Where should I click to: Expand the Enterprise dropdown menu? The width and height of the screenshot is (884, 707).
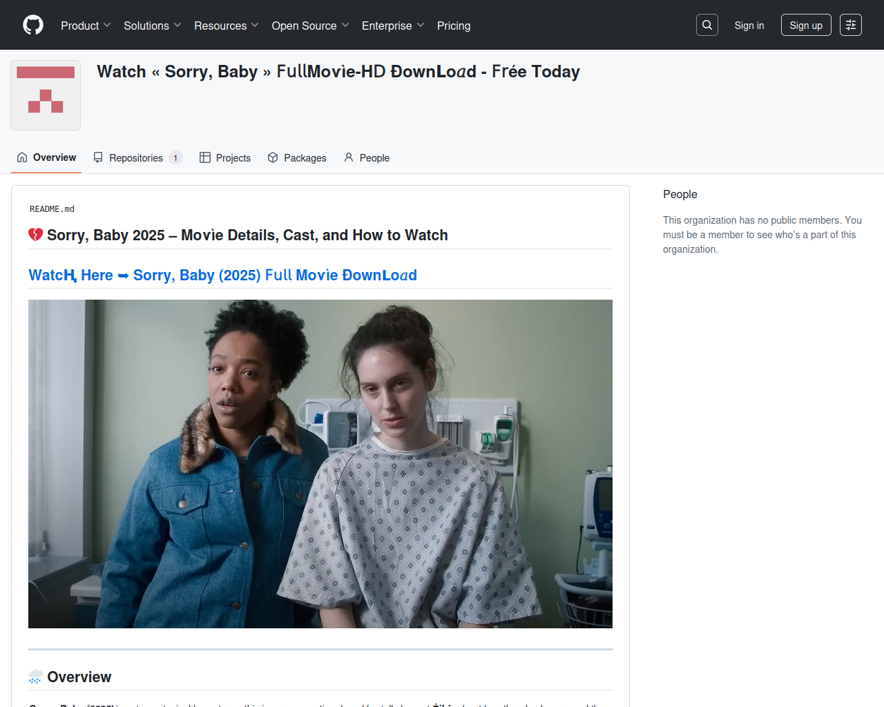pos(393,26)
